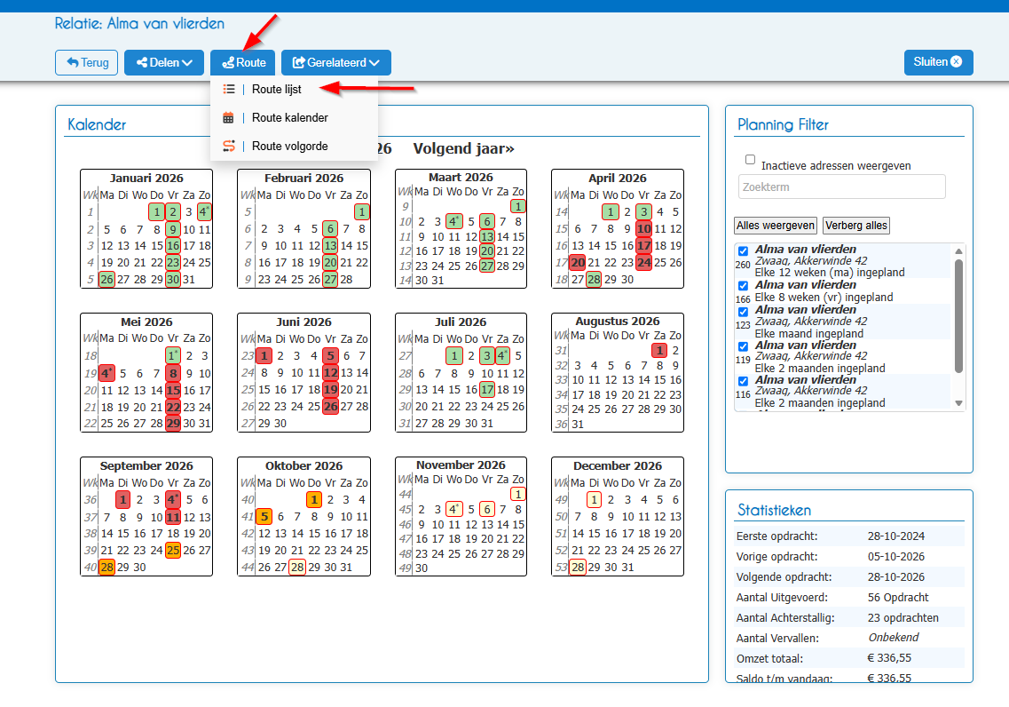The image size is (1009, 707).
Task: Click the Vorige opdracht value '05-10-2026'
Action: 895,556
